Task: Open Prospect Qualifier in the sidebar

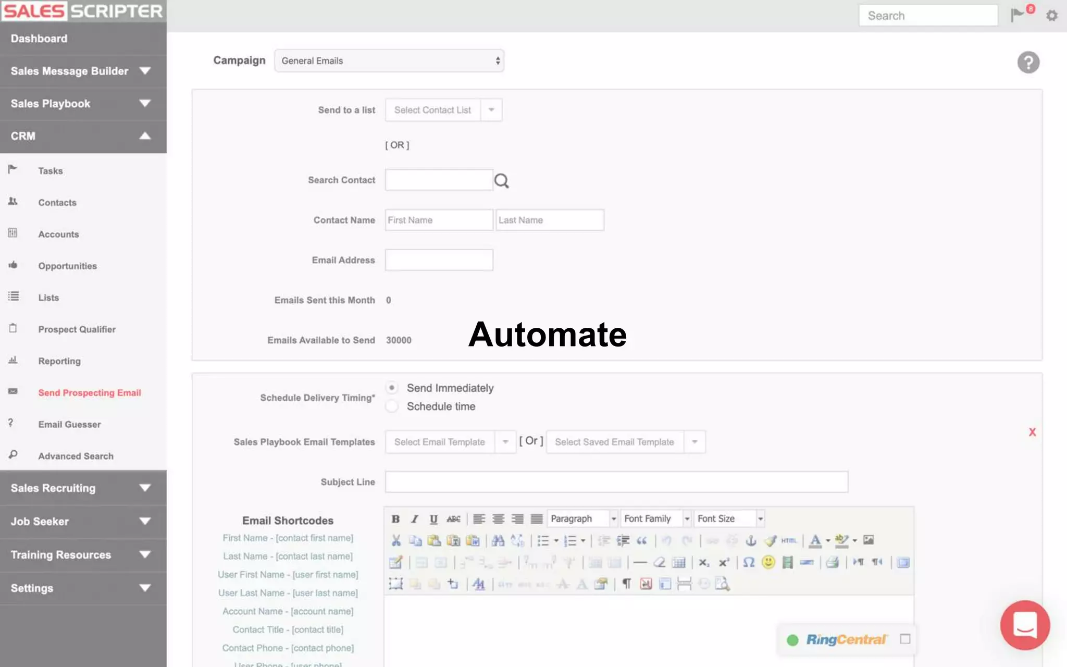Action: pyautogui.click(x=77, y=329)
